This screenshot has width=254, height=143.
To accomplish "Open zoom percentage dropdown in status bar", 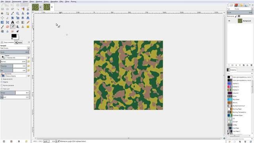I will click(x=56, y=141).
